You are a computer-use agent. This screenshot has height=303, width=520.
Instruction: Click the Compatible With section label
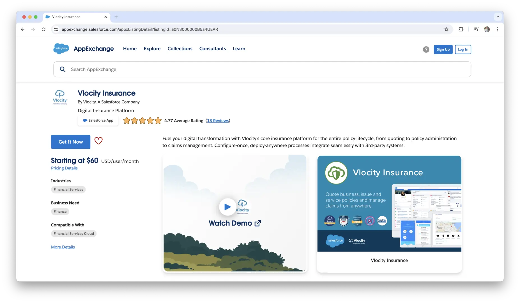68,225
